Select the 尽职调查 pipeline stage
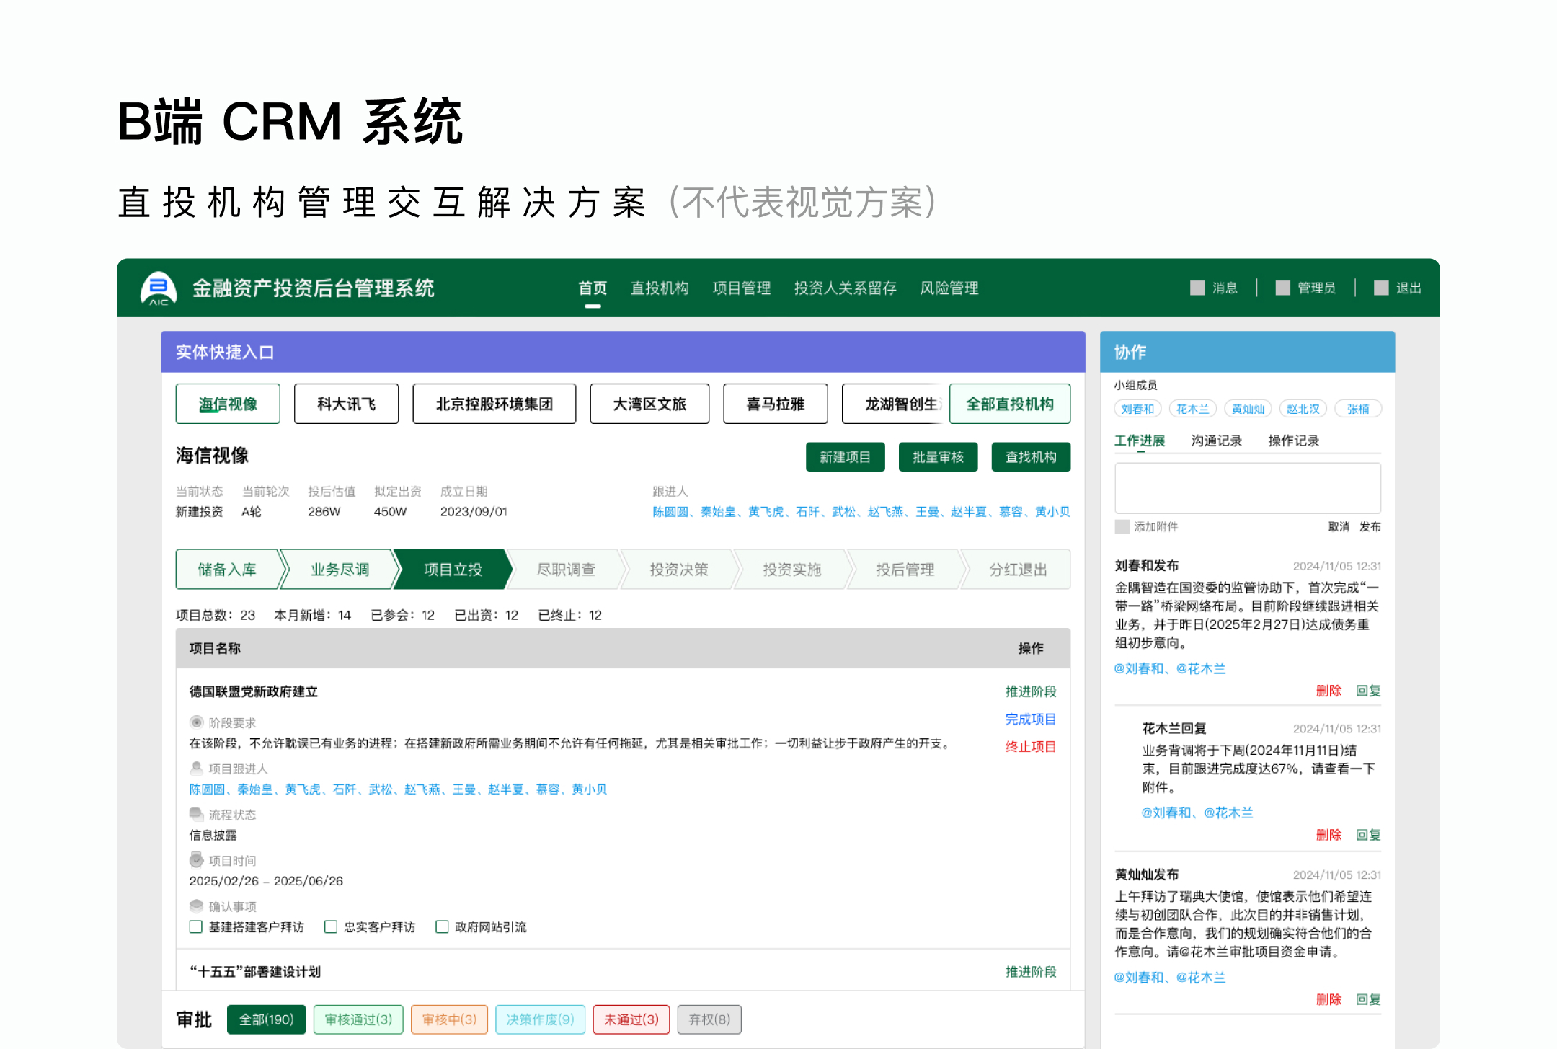 pyautogui.click(x=567, y=570)
